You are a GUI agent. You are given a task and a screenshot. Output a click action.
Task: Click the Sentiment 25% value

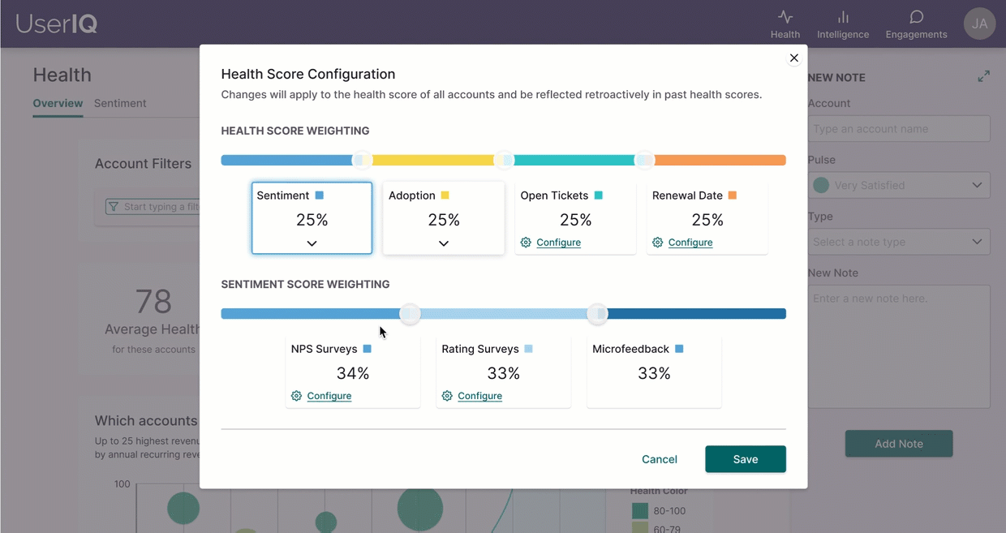312,220
